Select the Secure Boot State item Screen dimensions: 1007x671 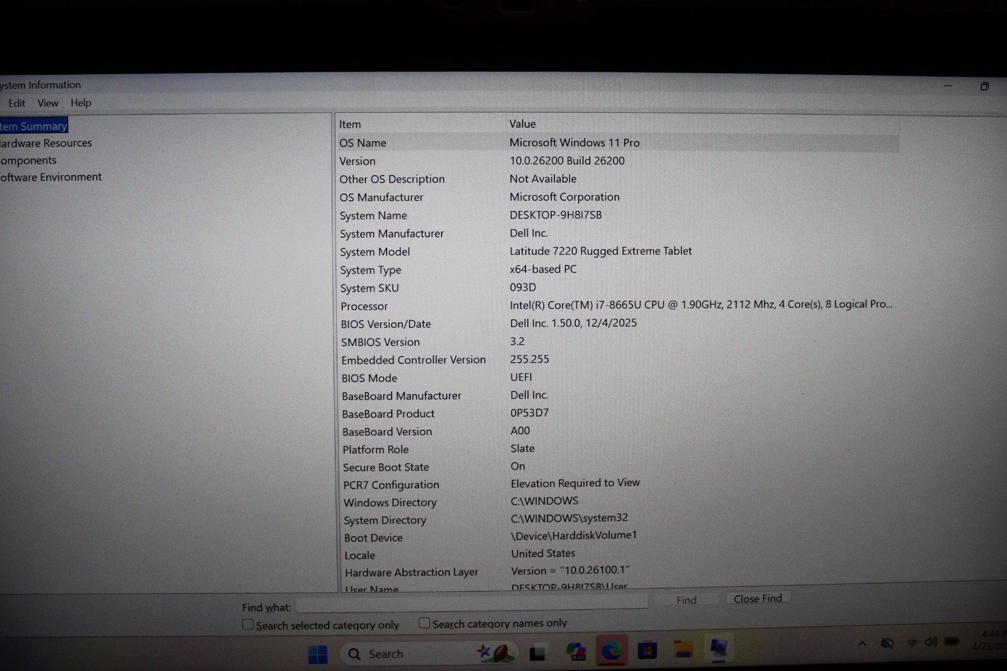(386, 467)
